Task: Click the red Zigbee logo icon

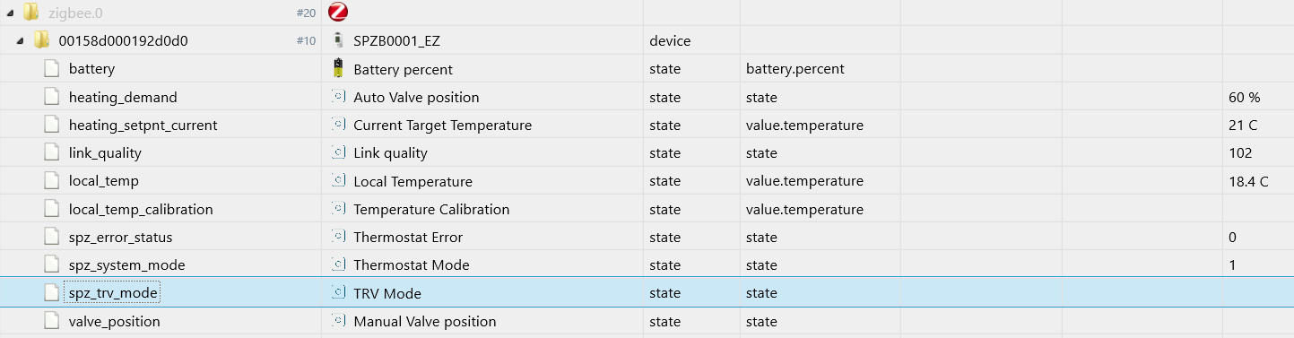Action: (338, 12)
